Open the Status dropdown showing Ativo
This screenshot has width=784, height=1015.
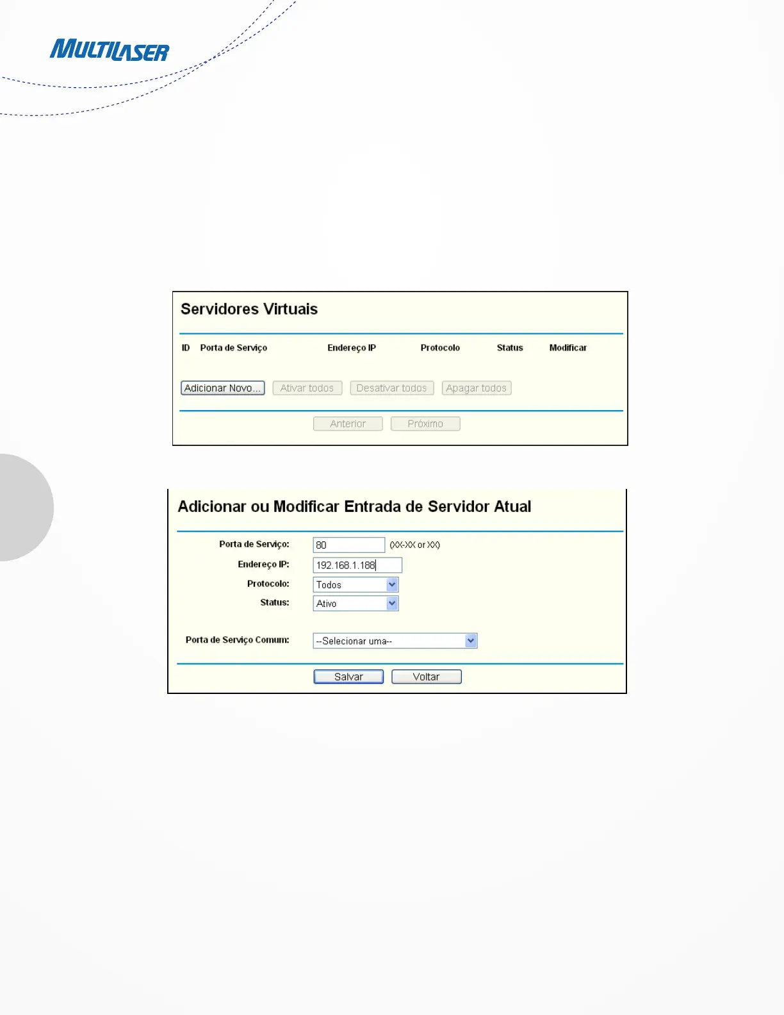tap(355, 604)
